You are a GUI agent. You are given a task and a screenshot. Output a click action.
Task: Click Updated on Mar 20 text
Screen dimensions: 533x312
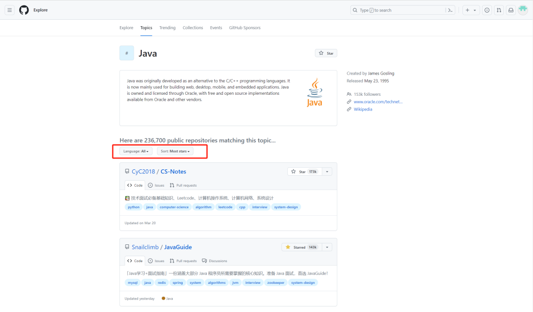(140, 223)
